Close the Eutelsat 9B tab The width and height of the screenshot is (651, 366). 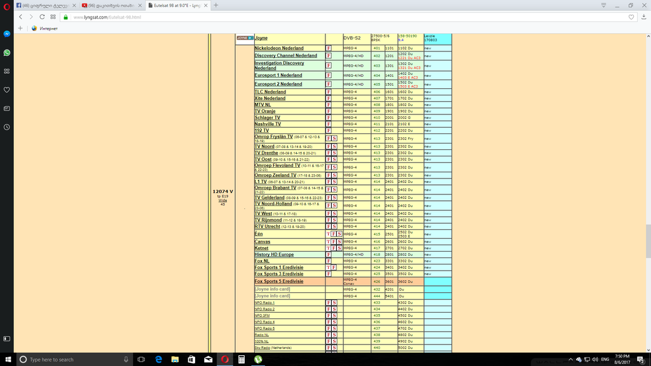point(205,5)
